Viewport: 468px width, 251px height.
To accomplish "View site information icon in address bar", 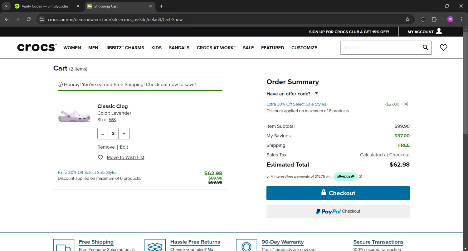I will [x=41, y=19].
